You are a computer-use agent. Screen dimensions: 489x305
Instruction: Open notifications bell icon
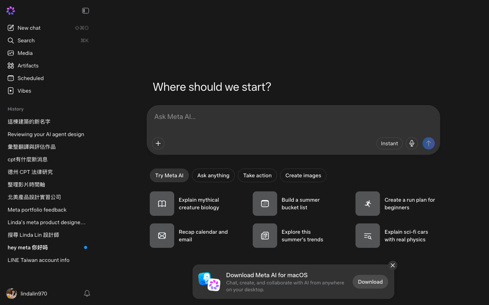click(87, 294)
